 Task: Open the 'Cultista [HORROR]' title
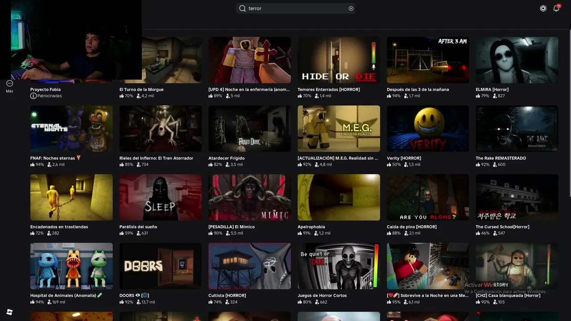point(227,296)
